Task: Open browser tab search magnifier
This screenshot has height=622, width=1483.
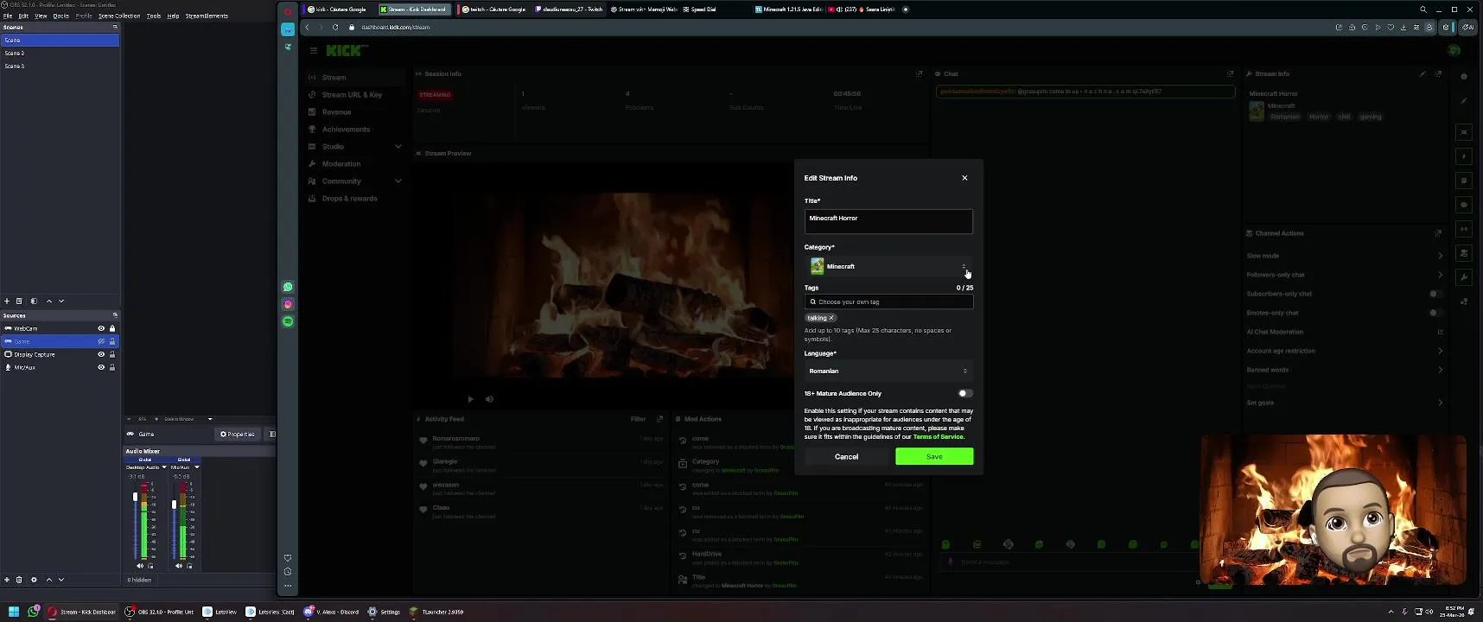Action: pyautogui.click(x=1423, y=10)
